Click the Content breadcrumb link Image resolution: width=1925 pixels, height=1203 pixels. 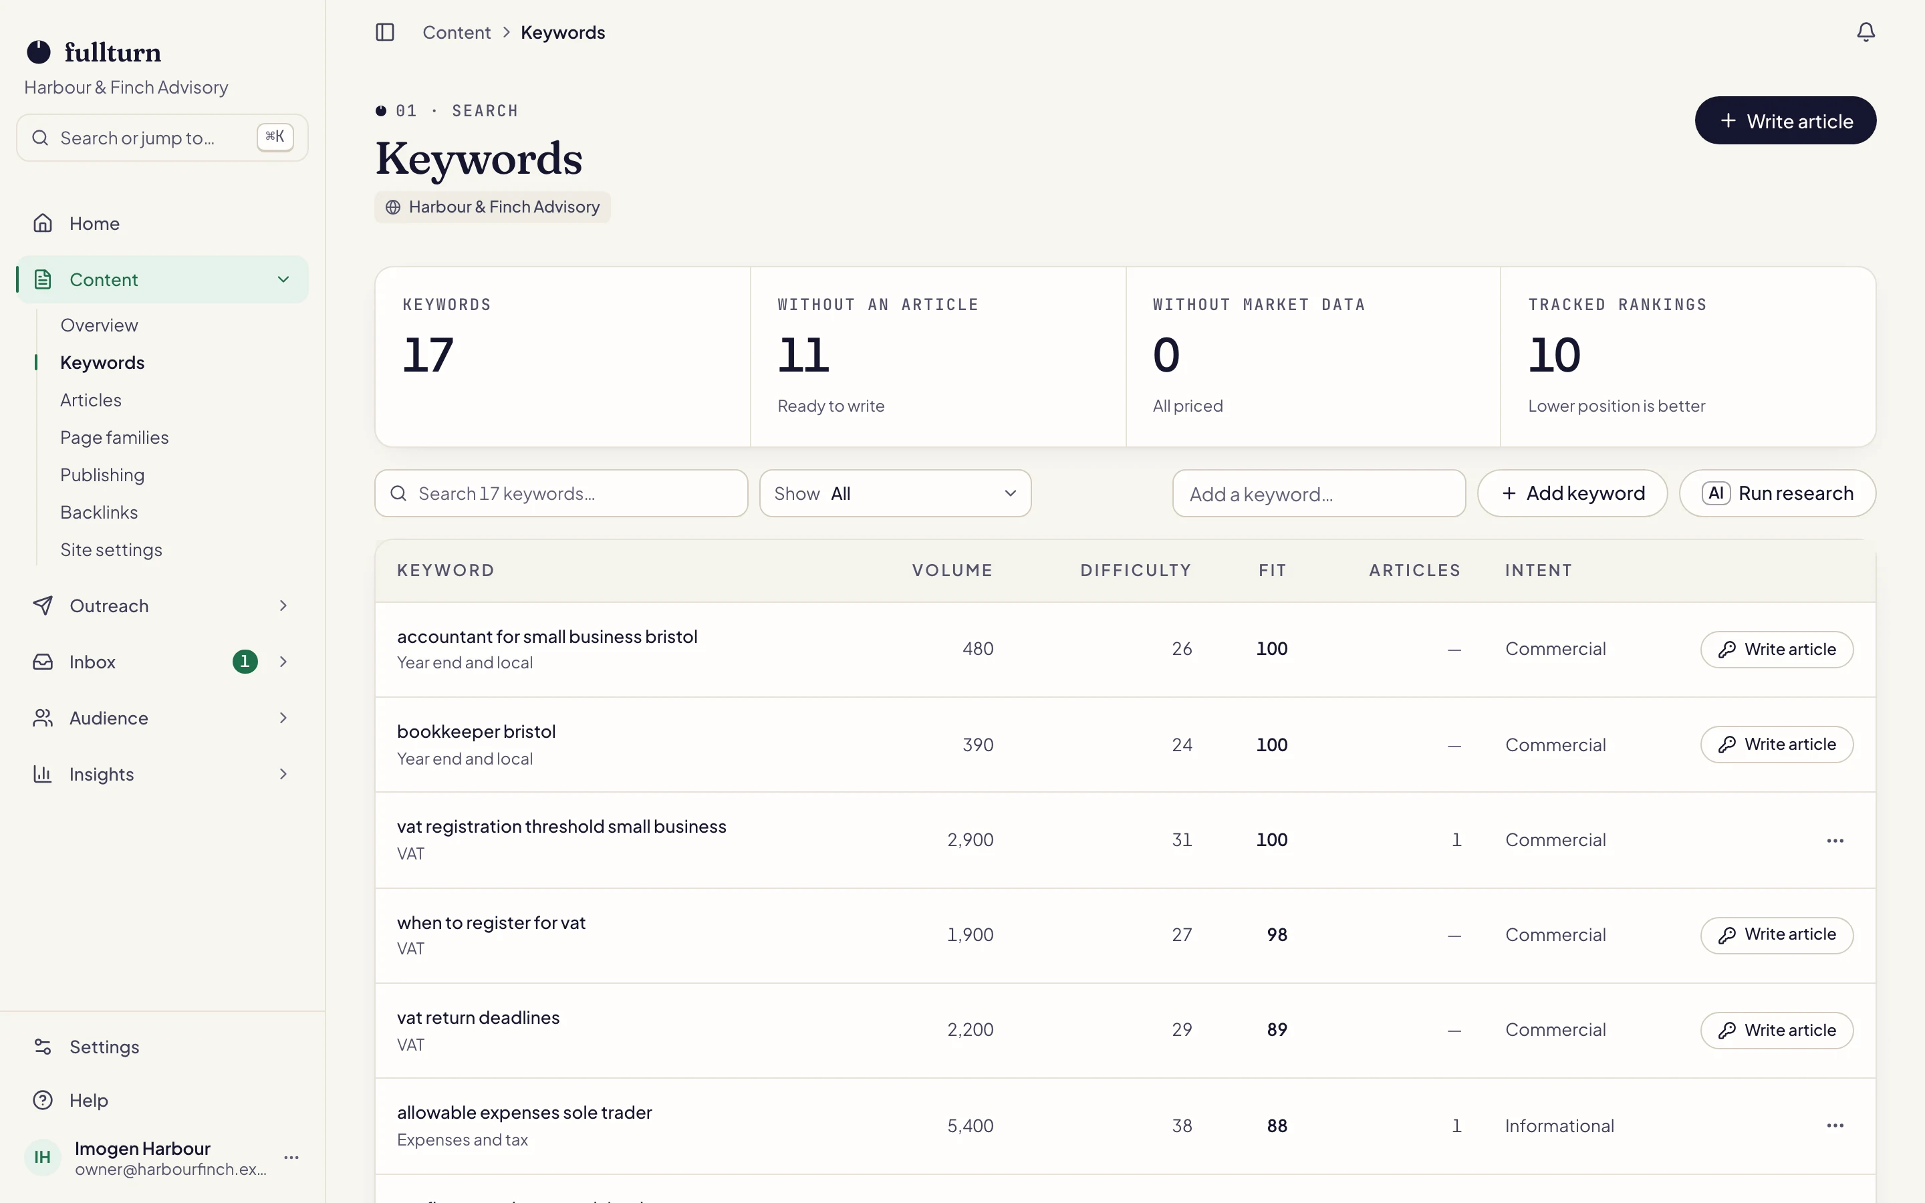click(x=457, y=33)
